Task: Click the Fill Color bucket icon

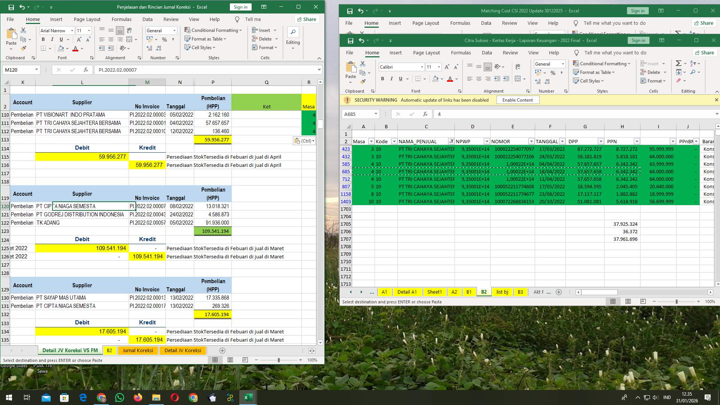Action: (x=61, y=48)
